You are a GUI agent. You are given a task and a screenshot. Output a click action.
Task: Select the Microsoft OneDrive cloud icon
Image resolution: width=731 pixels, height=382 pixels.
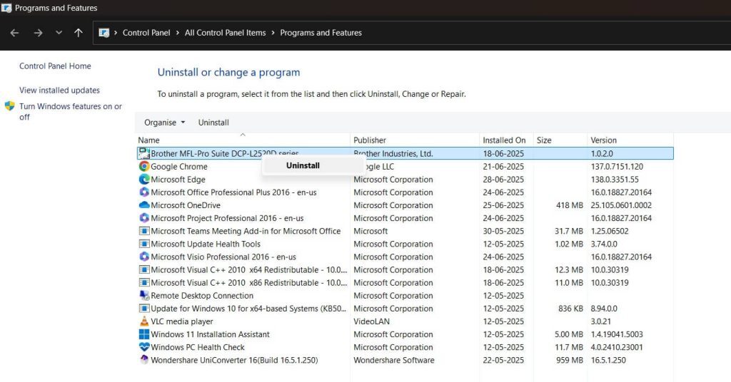click(x=144, y=205)
